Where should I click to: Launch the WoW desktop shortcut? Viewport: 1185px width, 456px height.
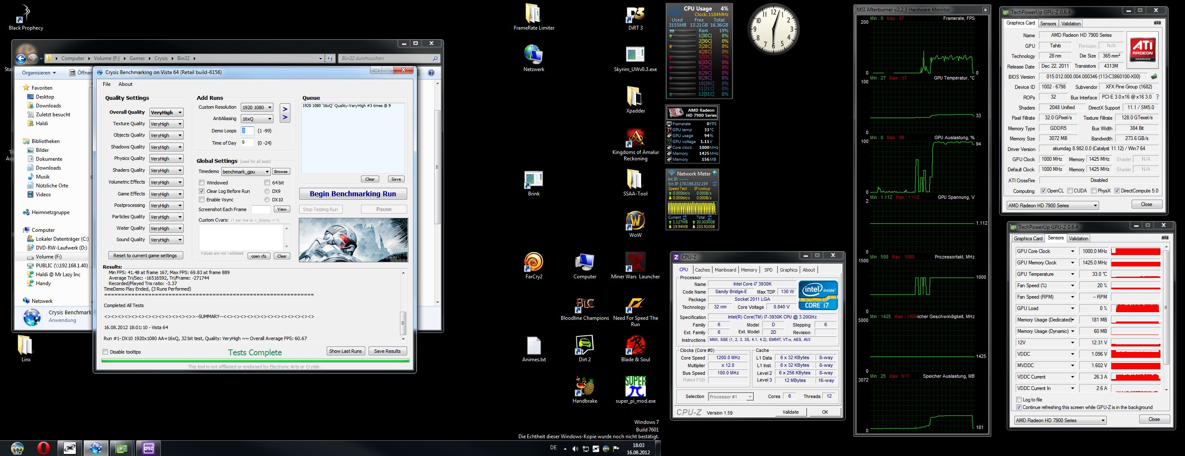point(635,224)
